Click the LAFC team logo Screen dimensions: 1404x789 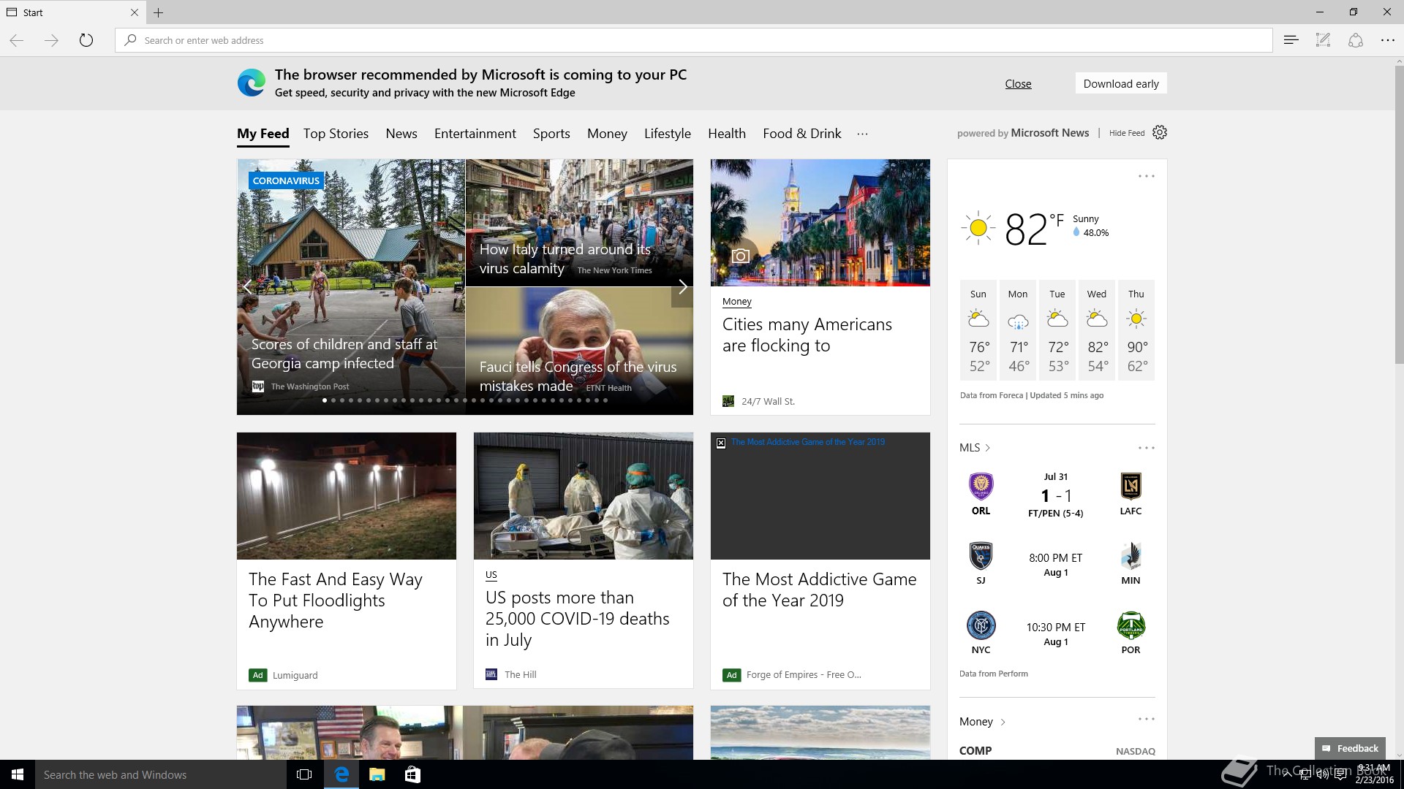coord(1131,486)
